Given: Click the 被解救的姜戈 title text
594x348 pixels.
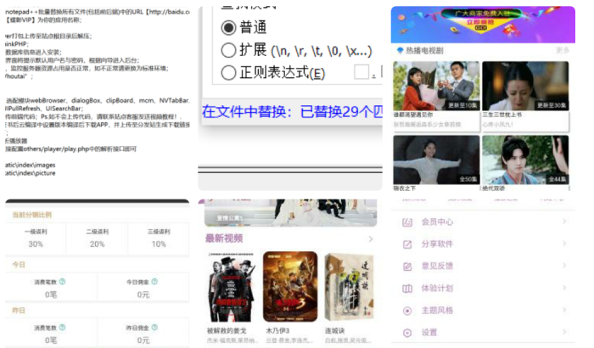Looking at the screenshot, I should [227, 330].
